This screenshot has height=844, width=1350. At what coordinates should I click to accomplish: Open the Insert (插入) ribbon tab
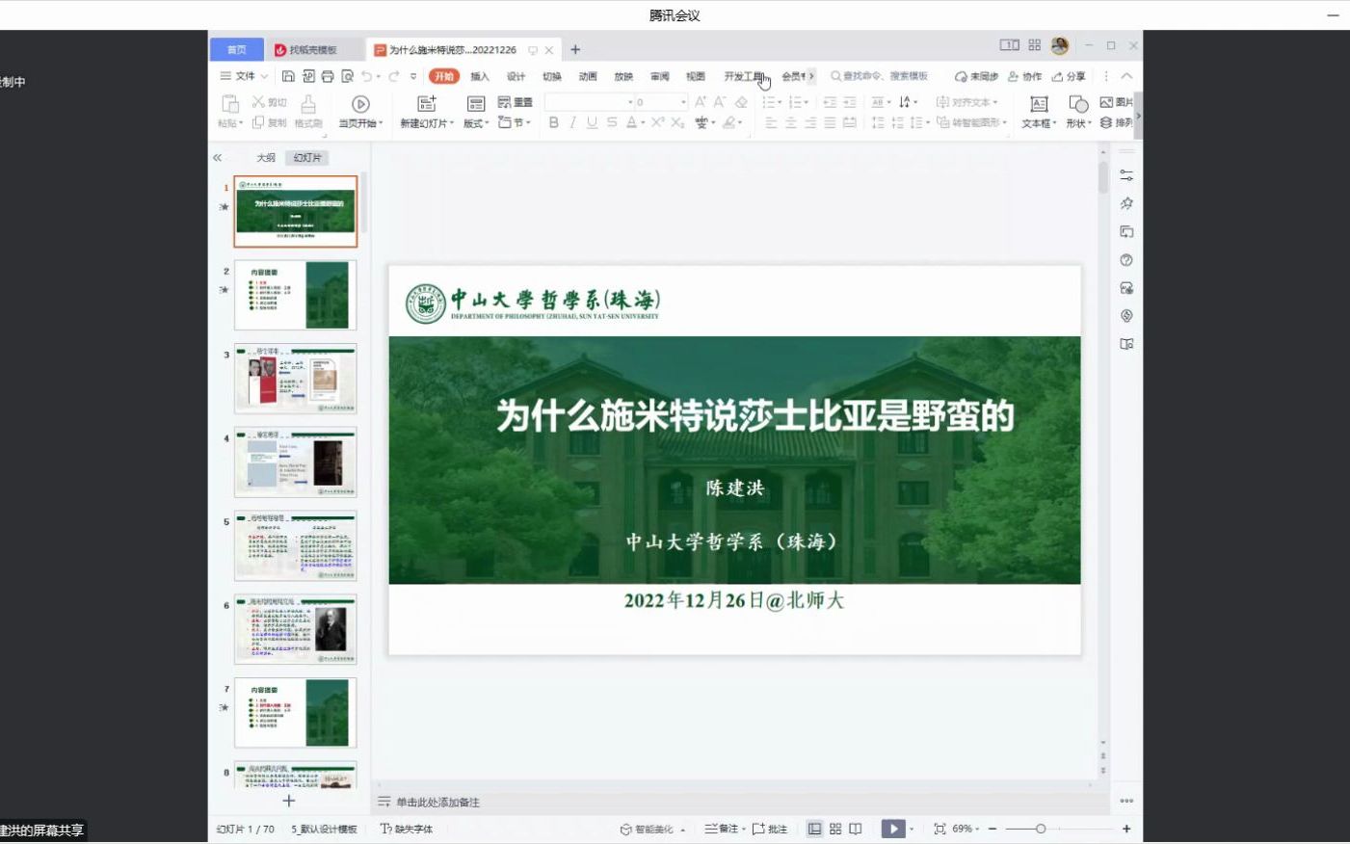[x=479, y=76]
